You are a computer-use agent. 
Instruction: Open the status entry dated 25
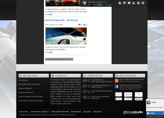coord(98,97)
